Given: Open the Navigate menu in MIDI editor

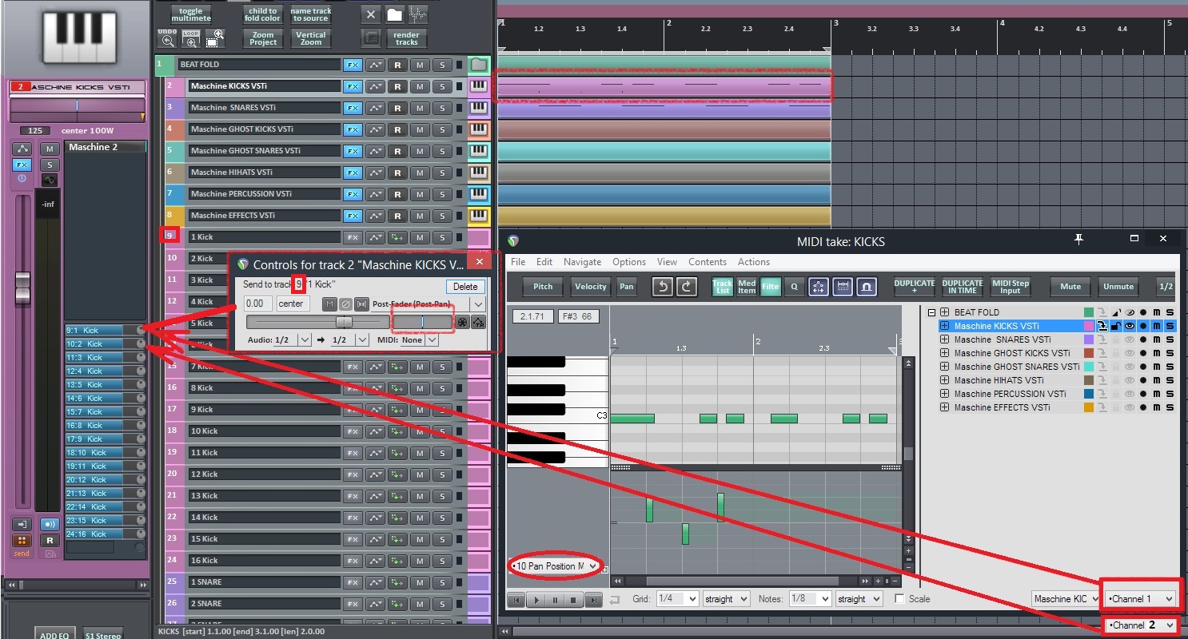Looking at the screenshot, I should click(582, 262).
